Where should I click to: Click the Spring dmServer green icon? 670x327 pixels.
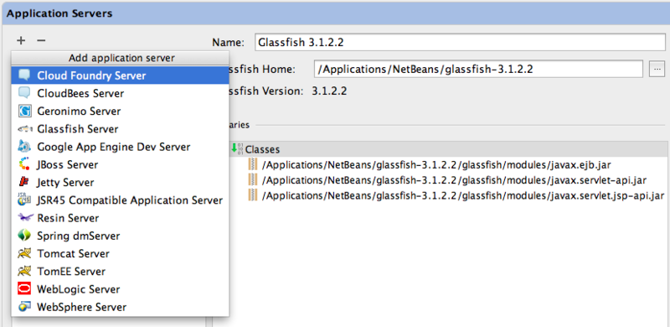pyautogui.click(x=25, y=236)
